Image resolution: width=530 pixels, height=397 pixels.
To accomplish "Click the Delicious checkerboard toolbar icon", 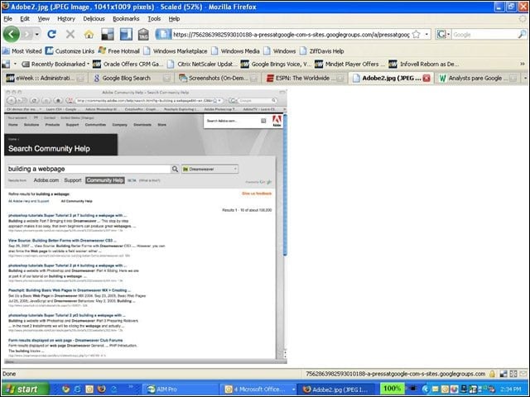I will pyautogui.click(x=108, y=34).
